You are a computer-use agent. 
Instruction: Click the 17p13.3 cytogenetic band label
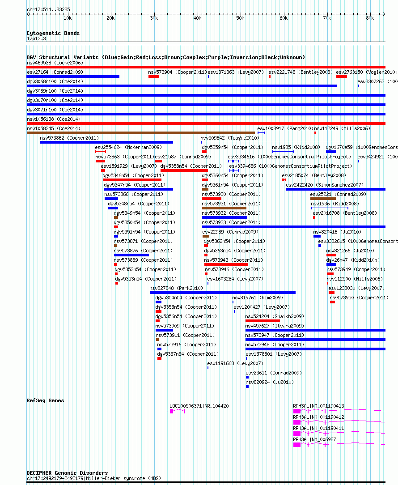[x=37, y=38]
